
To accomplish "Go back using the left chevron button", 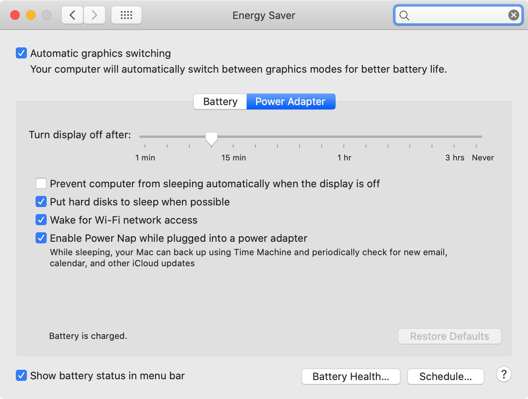I will click(72, 15).
